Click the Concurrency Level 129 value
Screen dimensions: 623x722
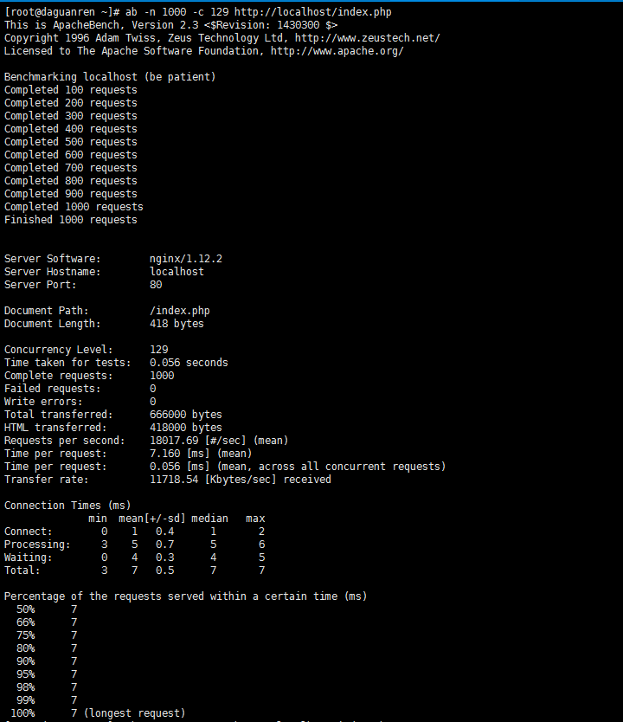(158, 350)
